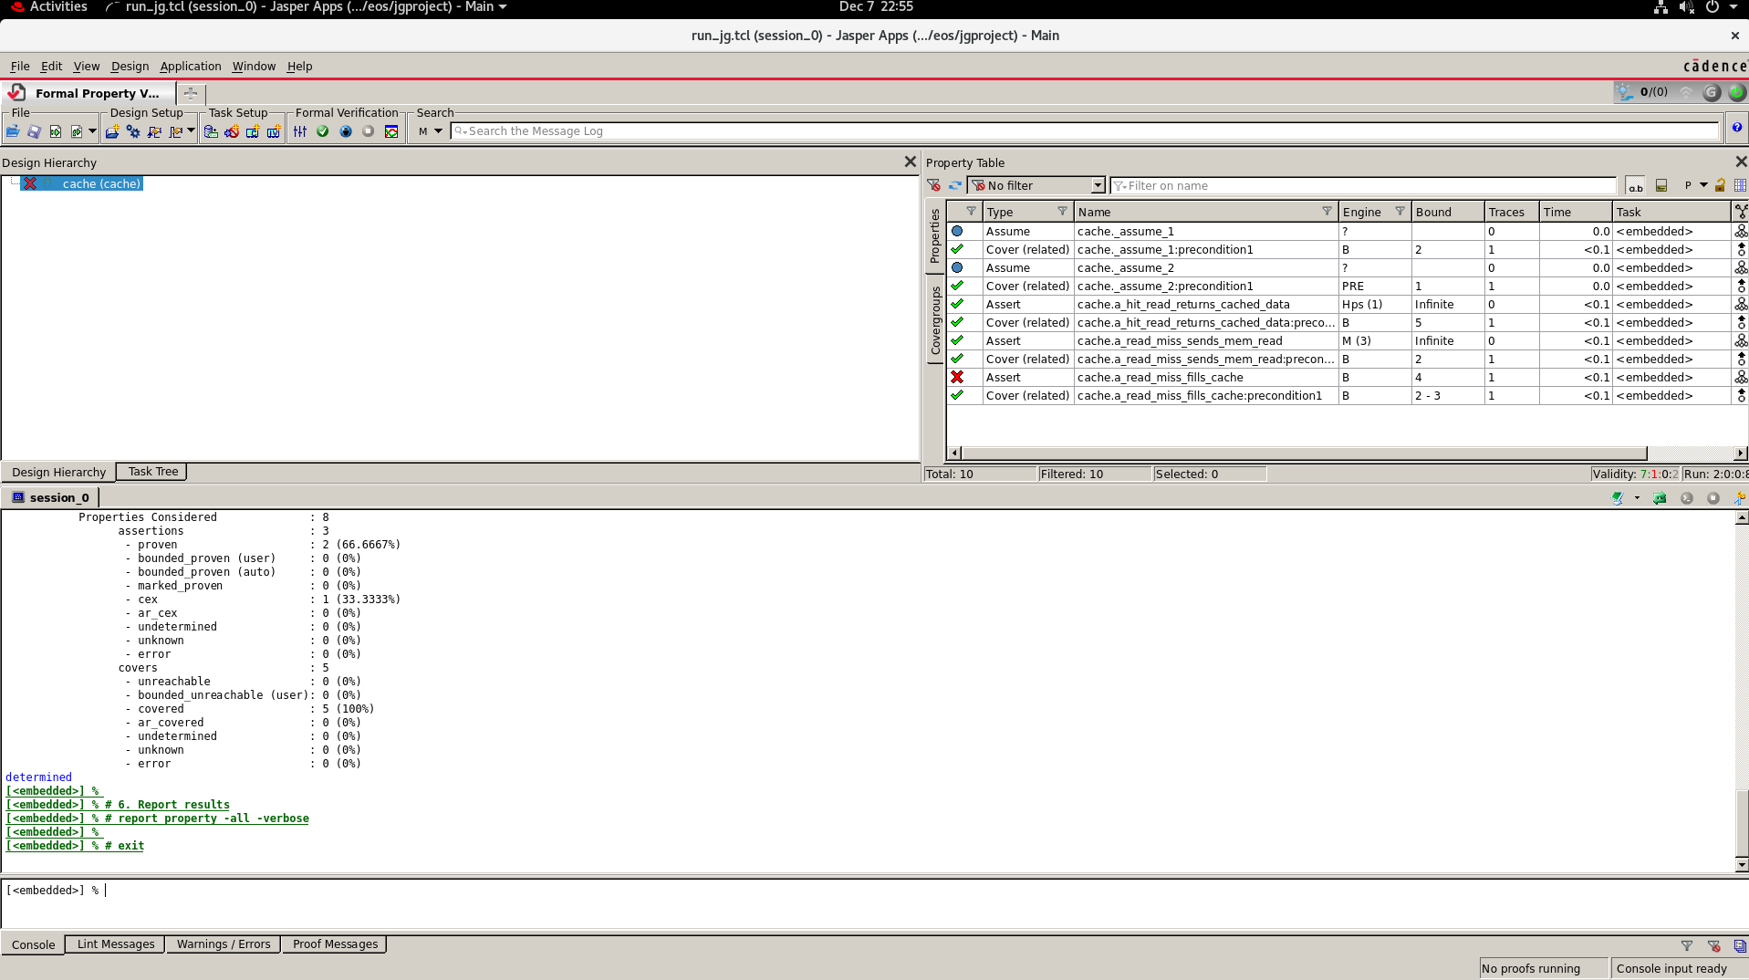1749x980 pixels.
Task: Switch to the Warnings / Errors tab
Action: 224,944
